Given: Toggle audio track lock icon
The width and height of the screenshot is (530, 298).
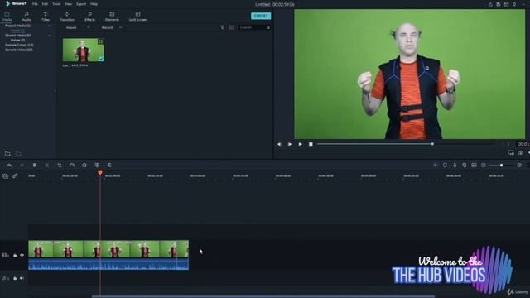Looking at the screenshot, I should click(15, 278).
